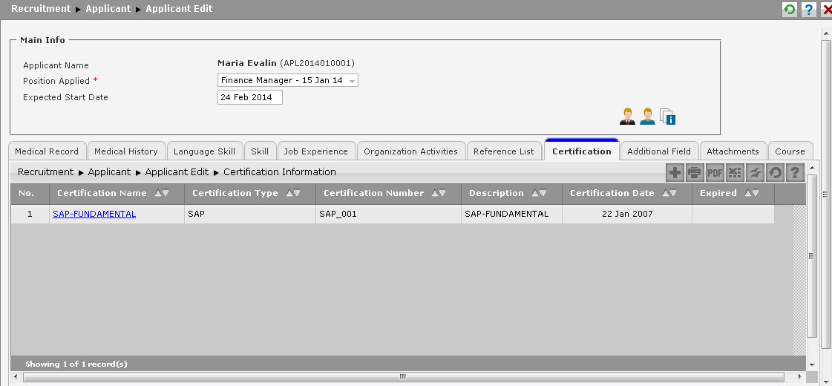Open help for Certification Information panel
832x386 pixels.
[795, 172]
